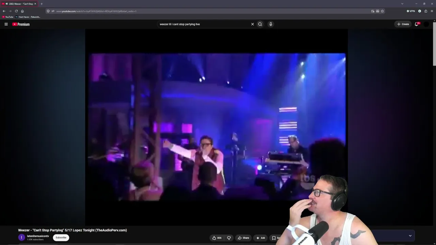This screenshot has height=245, width=436.
Task: Open the Create button menu
Action: 403,24
